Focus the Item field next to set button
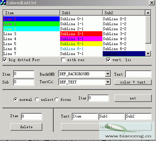Screen dimensions: 156x141 point(98,98)
